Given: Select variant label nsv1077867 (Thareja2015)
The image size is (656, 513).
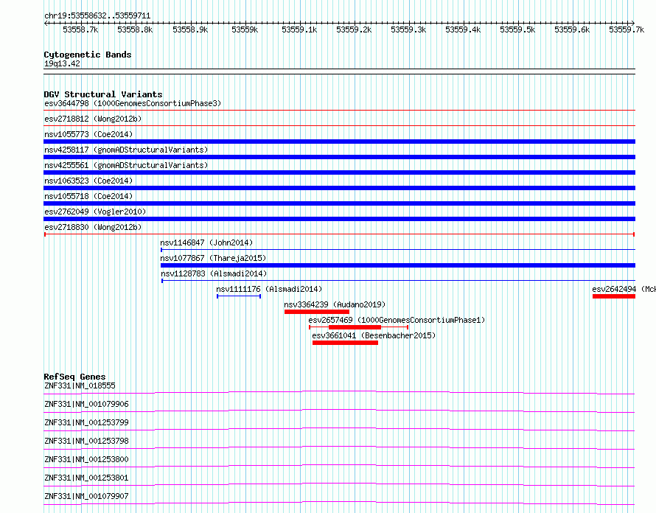Looking at the screenshot, I should (x=213, y=258).
